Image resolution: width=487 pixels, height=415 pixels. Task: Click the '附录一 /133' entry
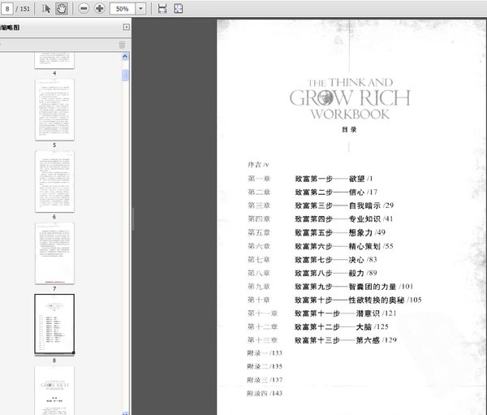pos(265,353)
